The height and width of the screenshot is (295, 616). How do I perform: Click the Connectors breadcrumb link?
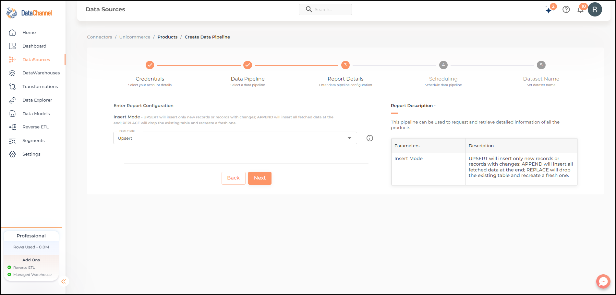point(100,37)
